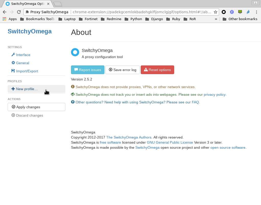Expand the hidden bookmarks overflow chevron
261x205 pixels.
(216, 19)
